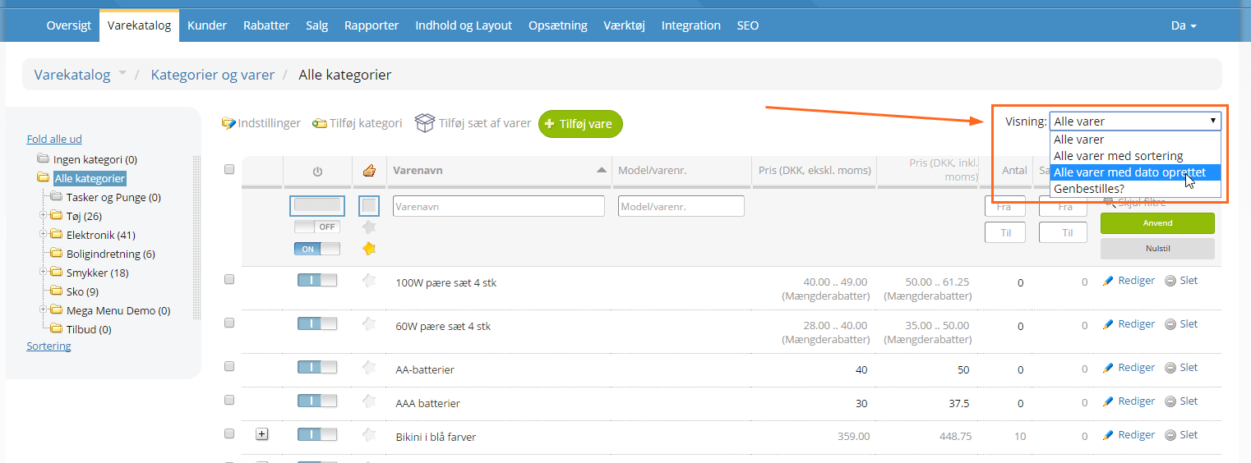The height and width of the screenshot is (463, 1251).
Task: Expand the Tøj category tree node
Action: 43,216
